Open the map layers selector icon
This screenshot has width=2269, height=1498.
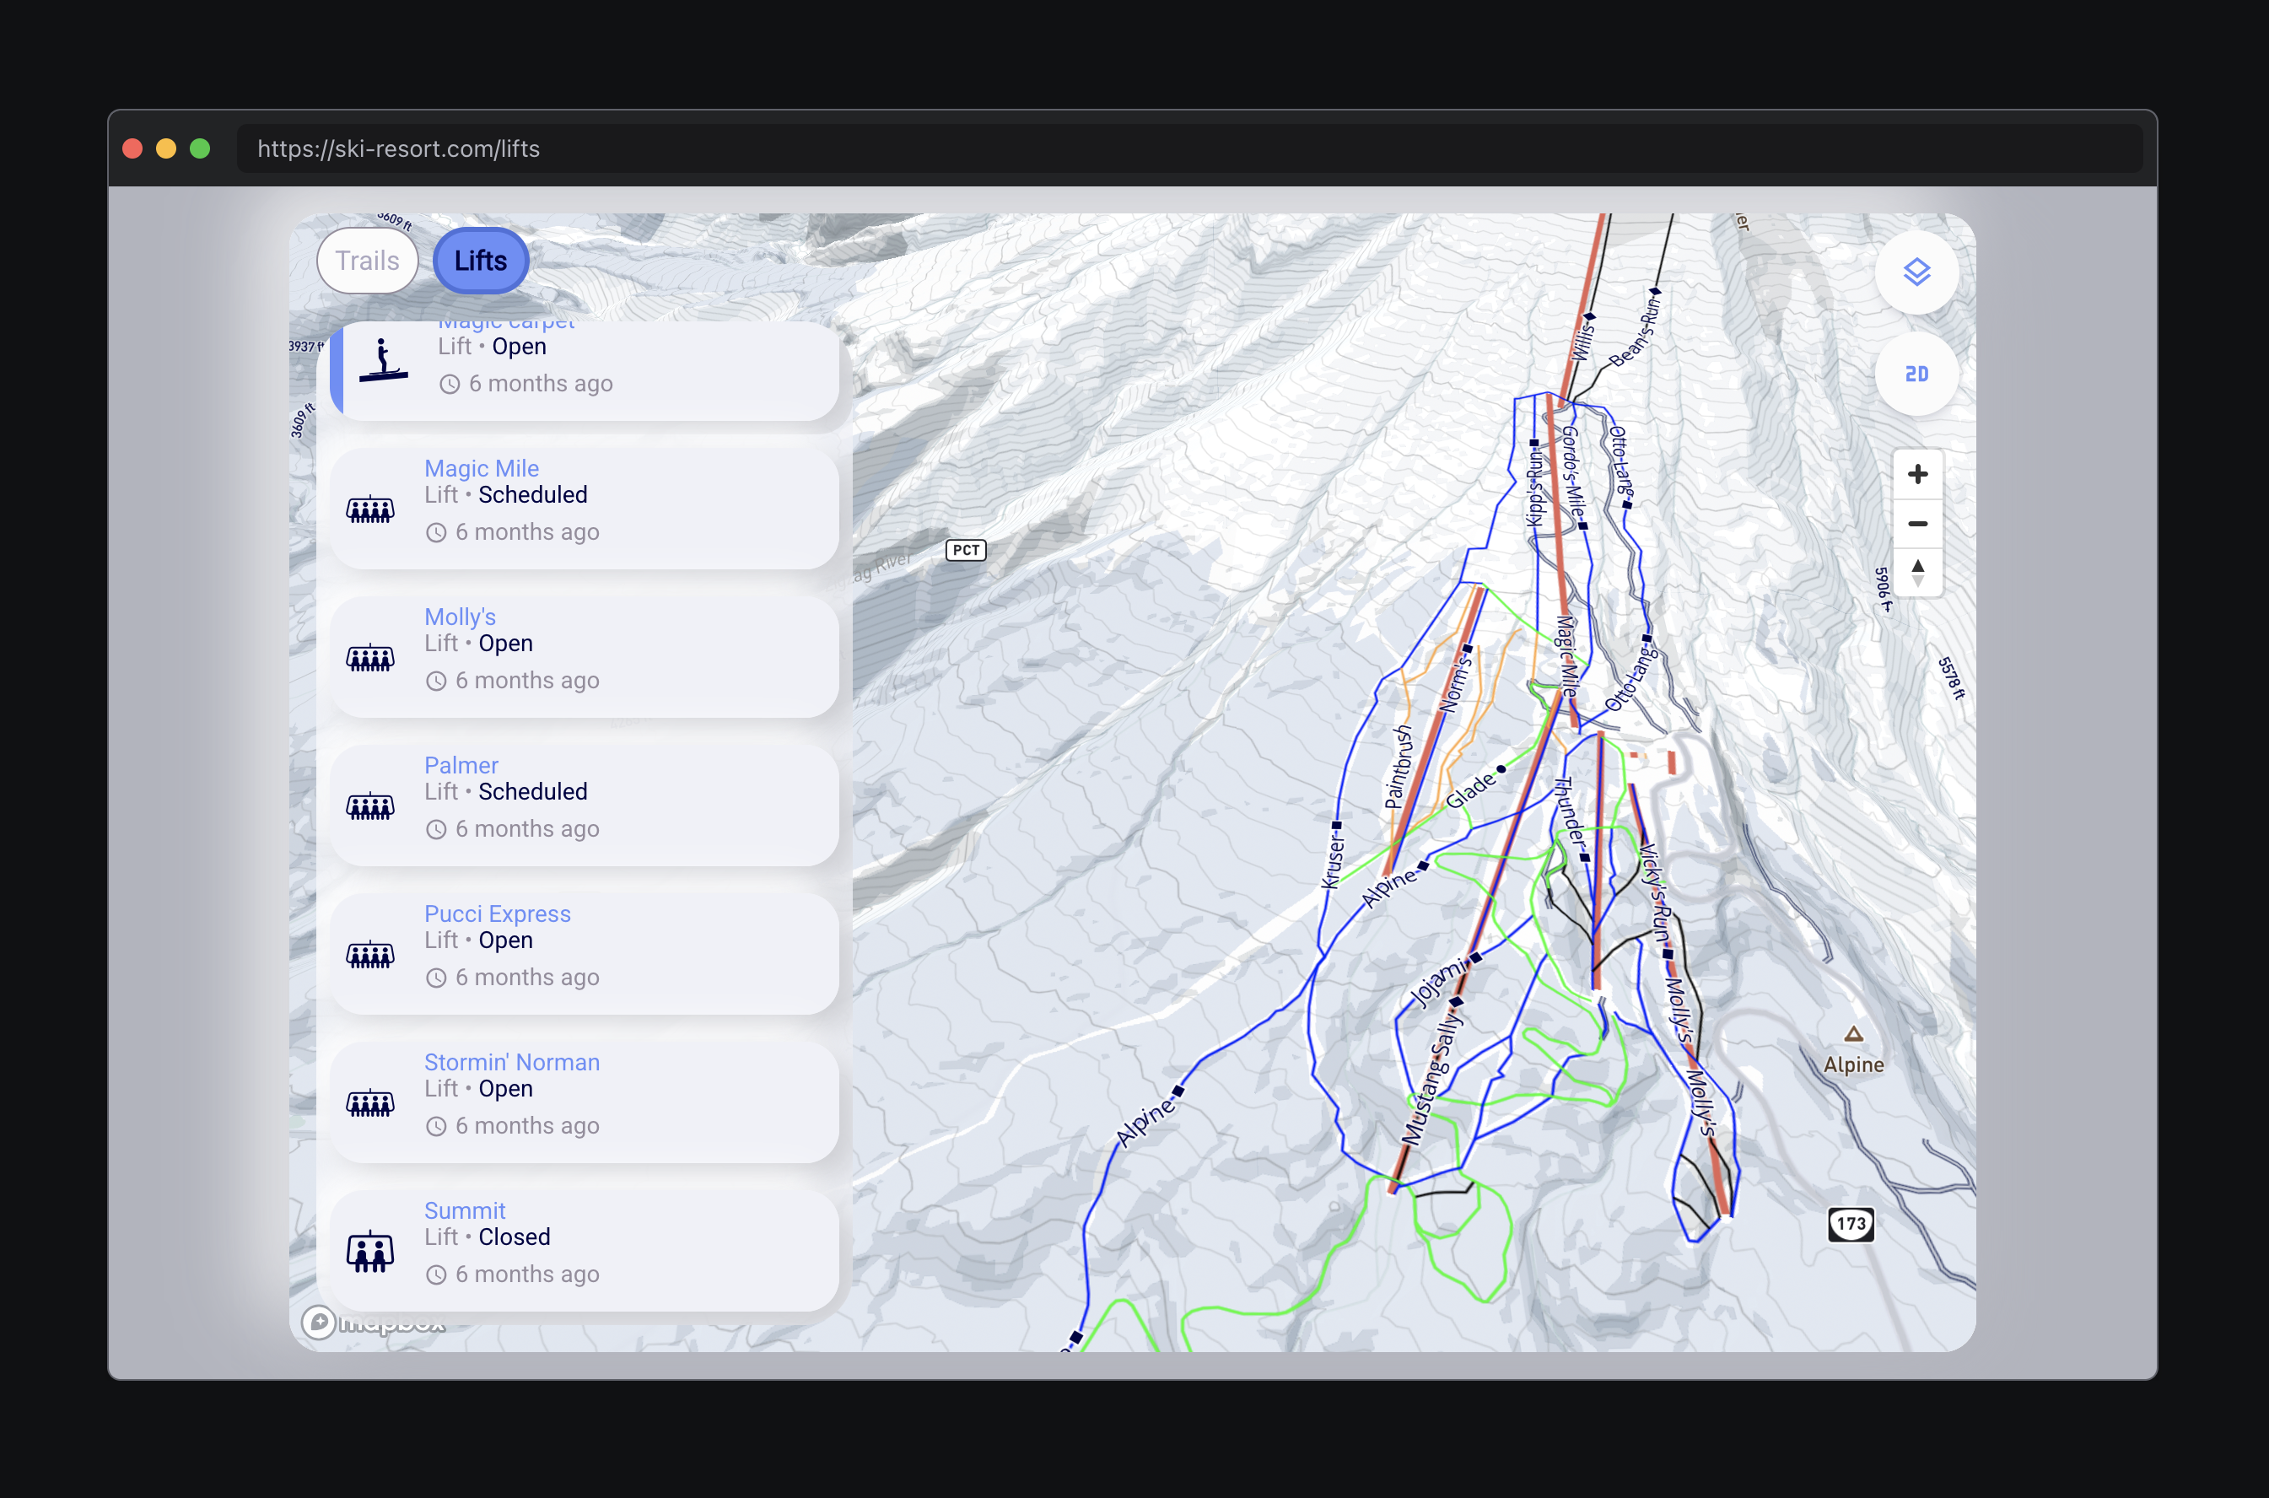1916,273
